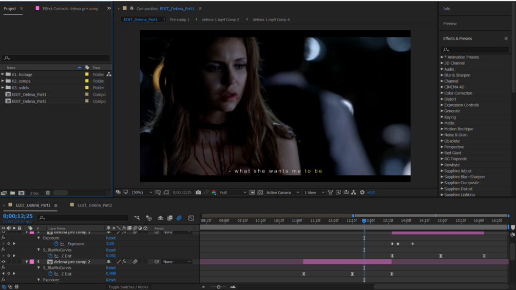Open the Graph Editor icon

coord(191,218)
